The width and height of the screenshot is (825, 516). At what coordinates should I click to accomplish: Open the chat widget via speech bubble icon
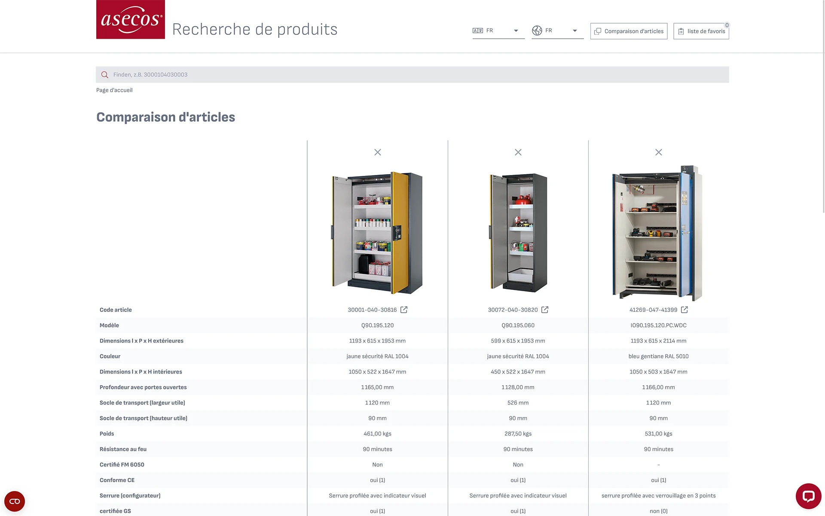click(x=809, y=497)
